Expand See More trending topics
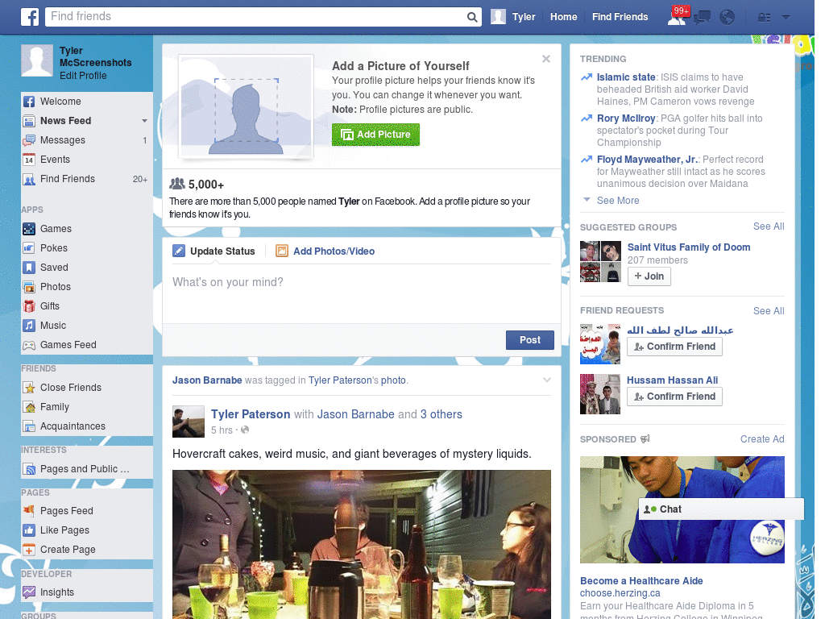The image size is (825, 619). point(618,201)
